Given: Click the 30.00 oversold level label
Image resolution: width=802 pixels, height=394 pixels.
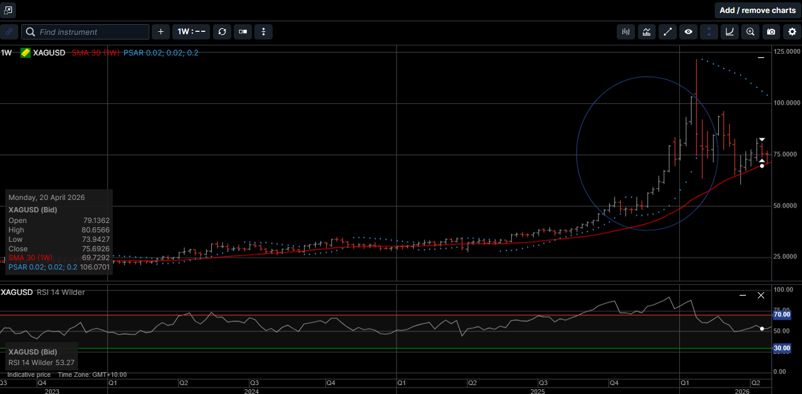Looking at the screenshot, I should 781,349.
